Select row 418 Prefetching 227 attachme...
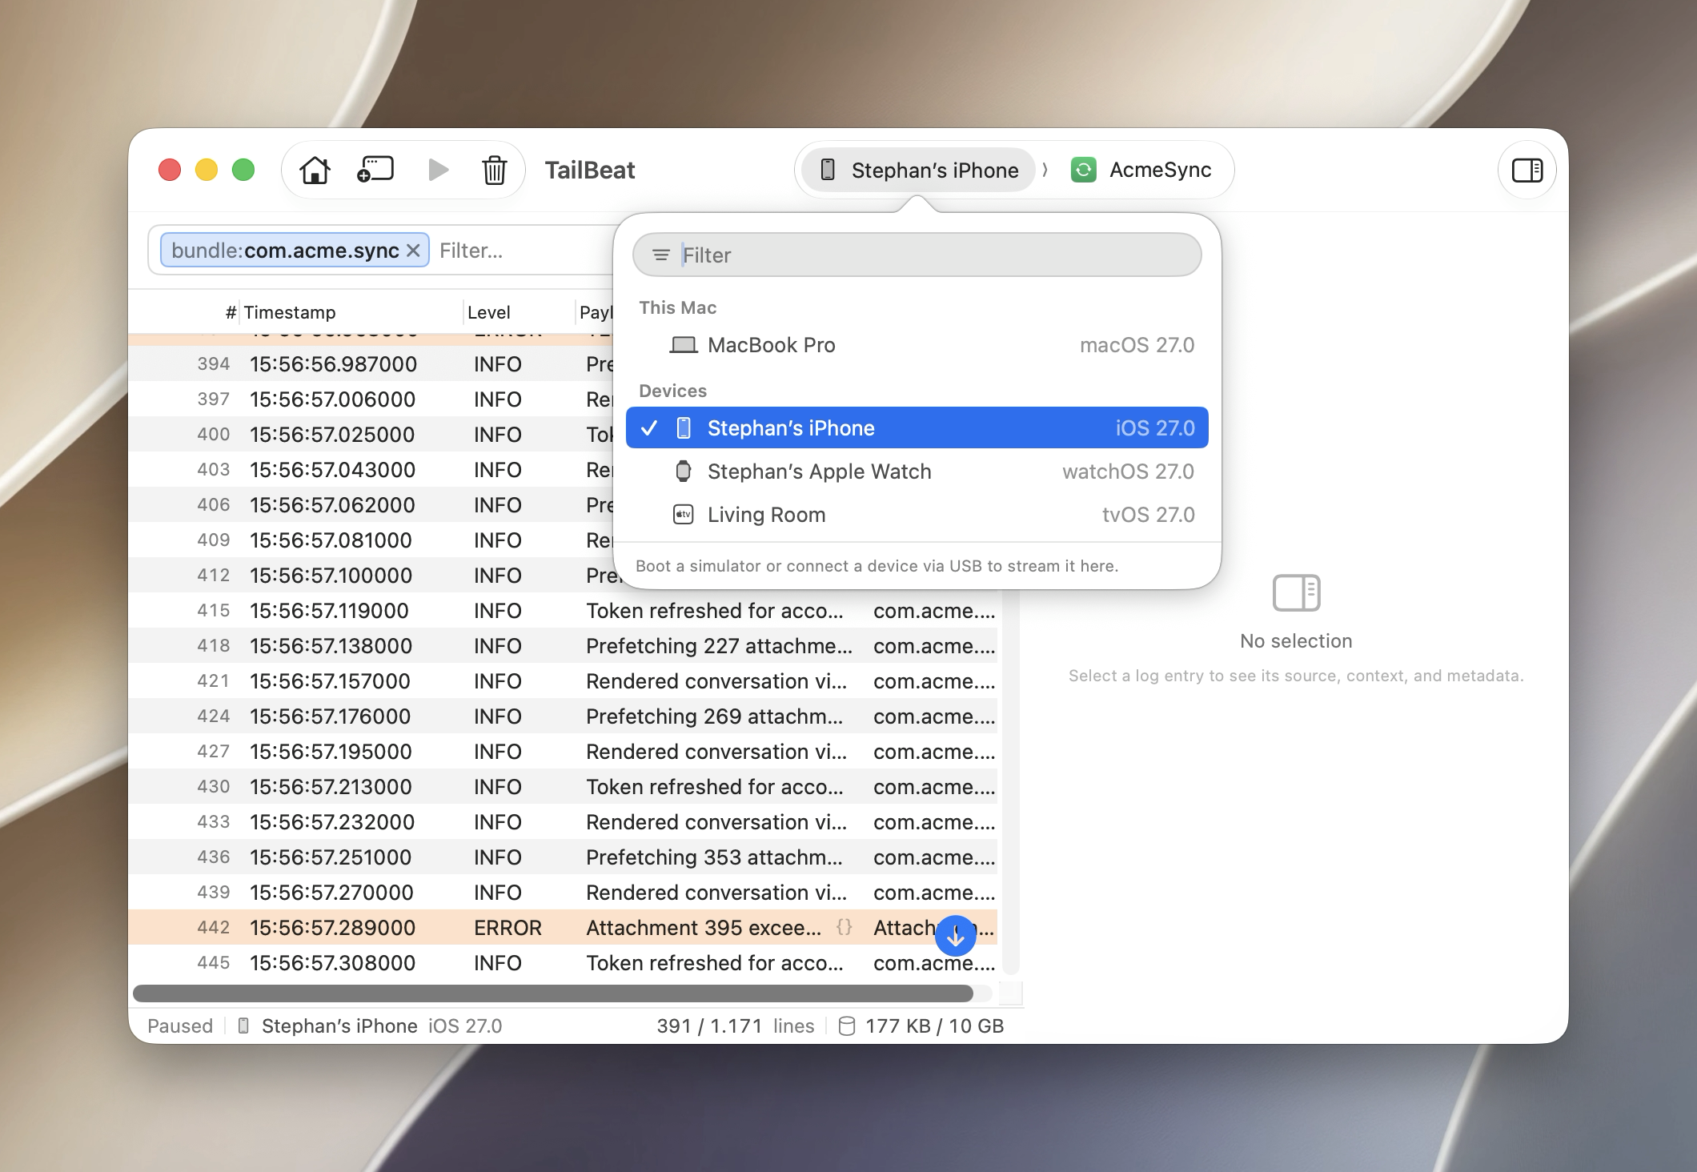The height and width of the screenshot is (1172, 1697). tap(563, 646)
